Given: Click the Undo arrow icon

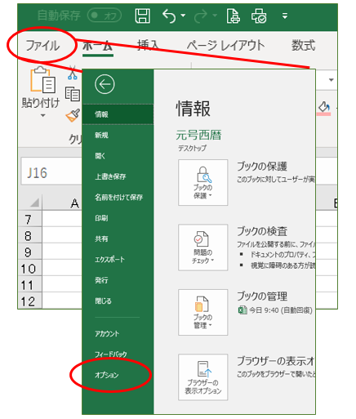Looking at the screenshot, I should [169, 16].
